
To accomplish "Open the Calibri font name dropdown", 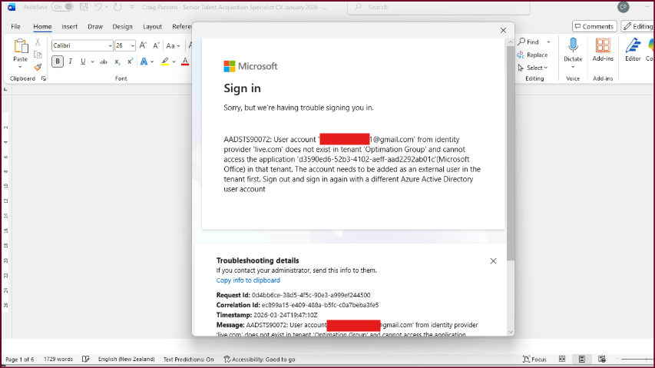I will point(111,45).
